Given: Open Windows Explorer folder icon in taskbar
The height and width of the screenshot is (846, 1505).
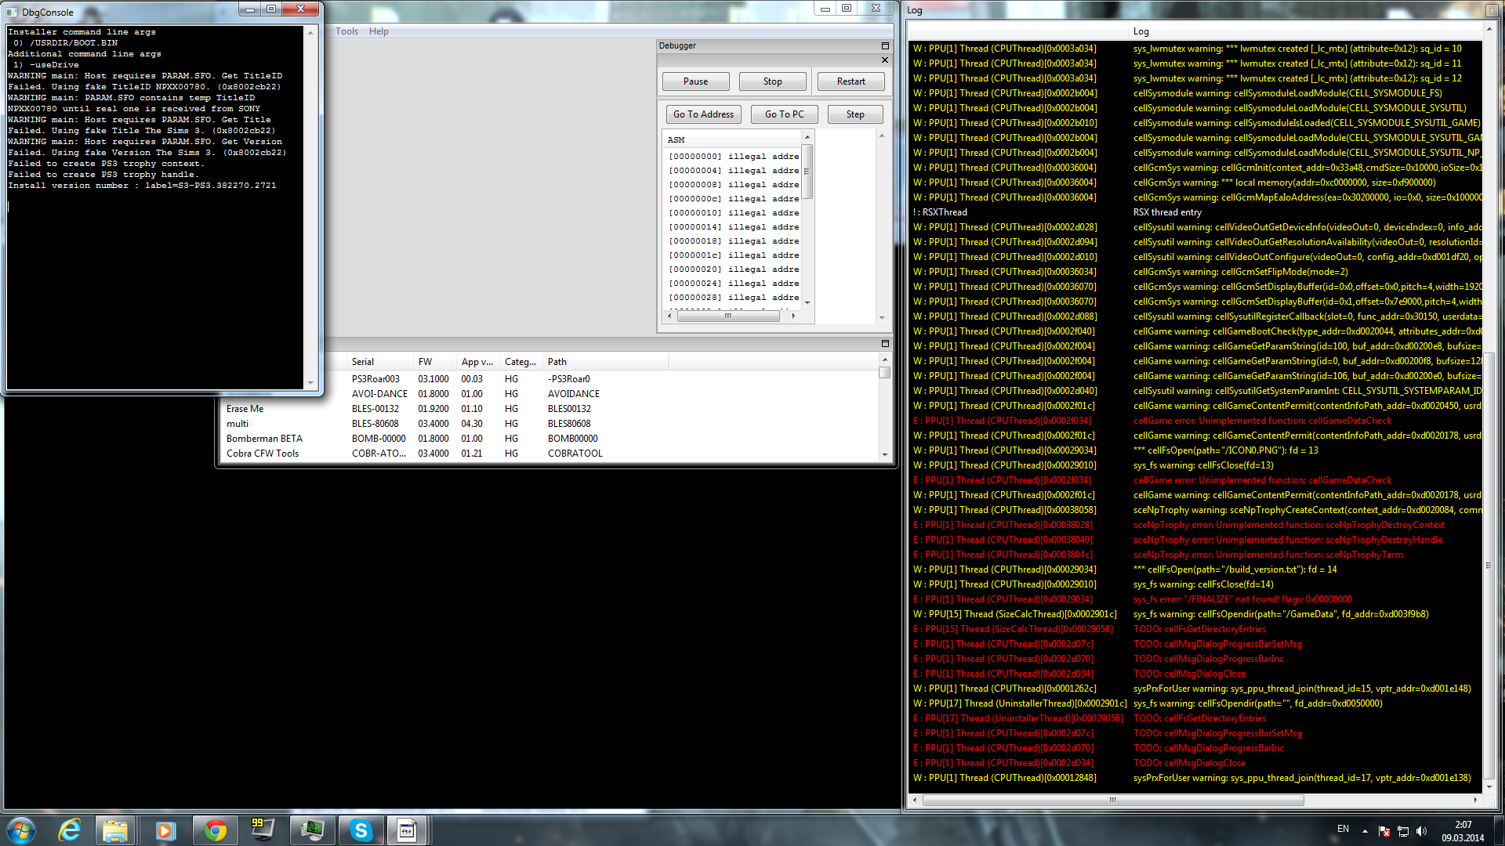Looking at the screenshot, I should click(115, 830).
